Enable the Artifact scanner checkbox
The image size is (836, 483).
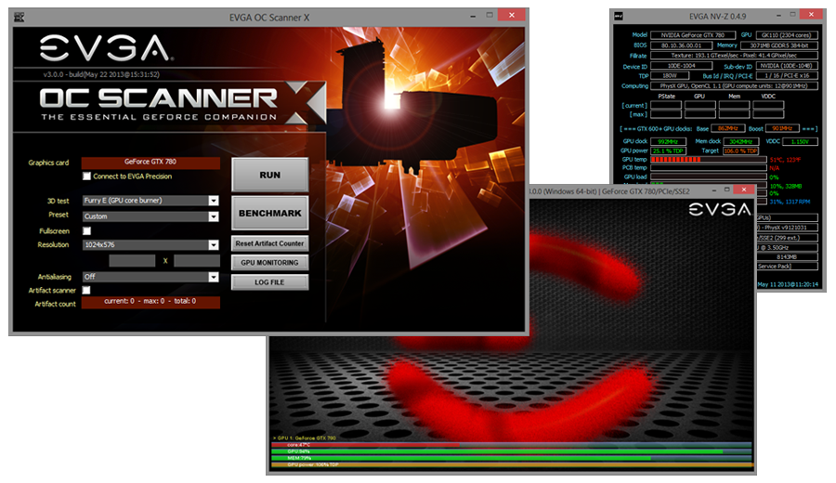click(x=86, y=290)
